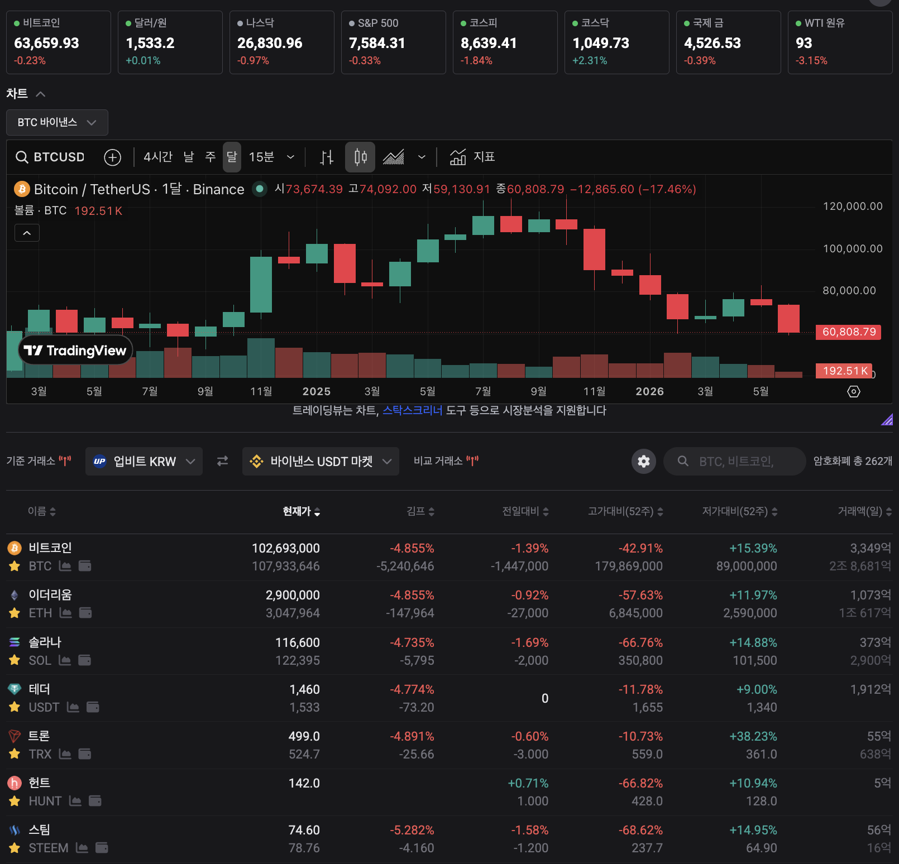Open the wallet icon next to TRX
This screenshot has width=899, height=864.
(x=85, y=754)
